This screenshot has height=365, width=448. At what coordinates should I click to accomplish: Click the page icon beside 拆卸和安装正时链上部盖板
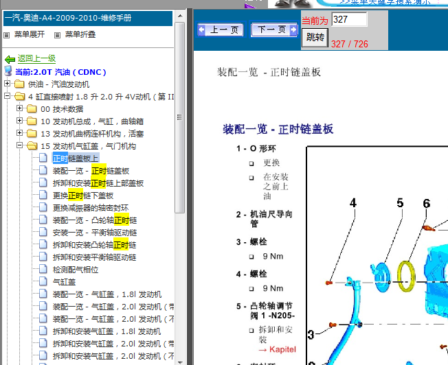pyautogui.click(x=43, y=182)
